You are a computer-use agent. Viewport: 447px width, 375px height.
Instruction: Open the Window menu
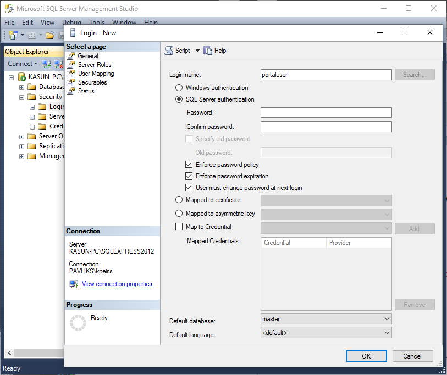click(124, 22)
